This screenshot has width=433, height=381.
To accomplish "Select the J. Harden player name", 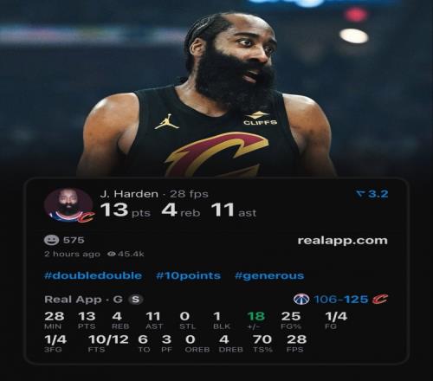I will pos(129,194).
